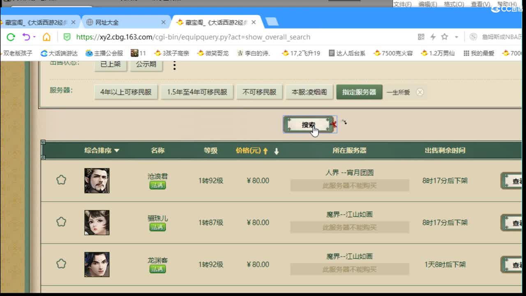This screenshot has height=296, width=526.
Task: Favorite the 龙渊客 listing star
Action: click(61, 264)
